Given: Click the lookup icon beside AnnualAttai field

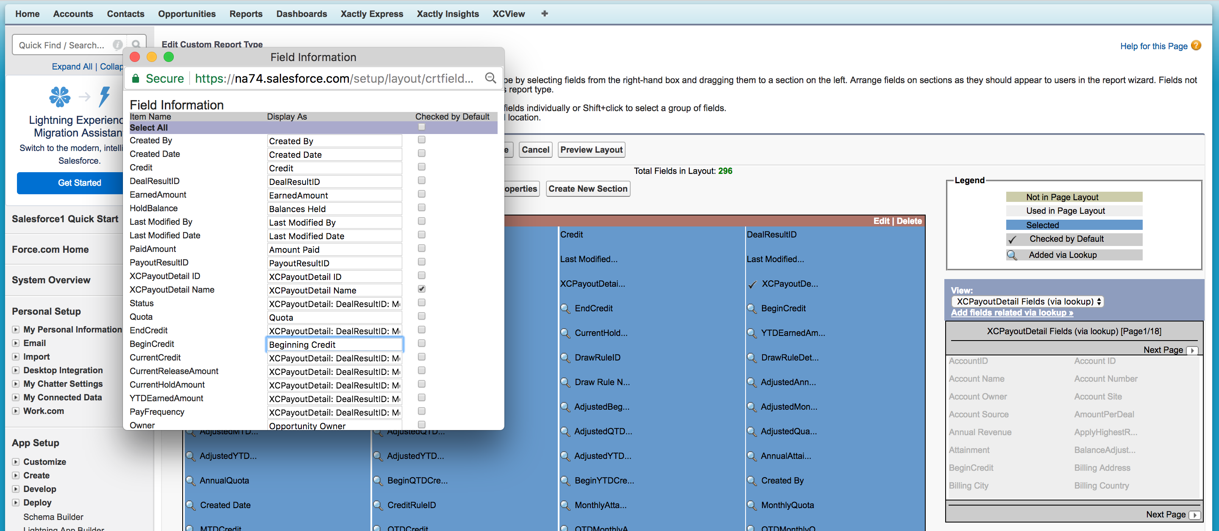Looking at the screenshot, I should click(x=751, y=456).
